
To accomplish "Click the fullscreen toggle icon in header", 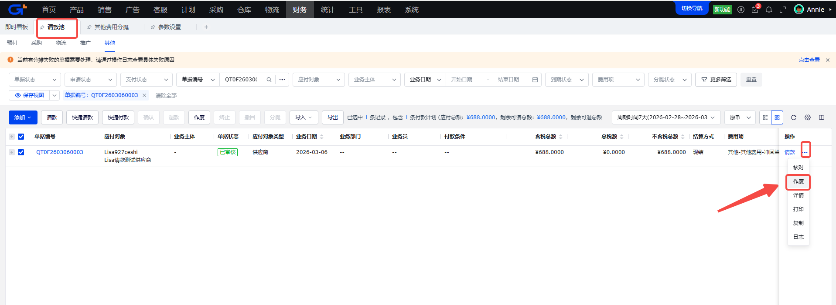I will [783, 10].
